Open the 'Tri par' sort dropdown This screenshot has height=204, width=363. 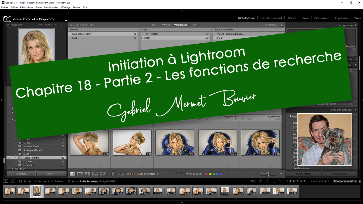147,174
